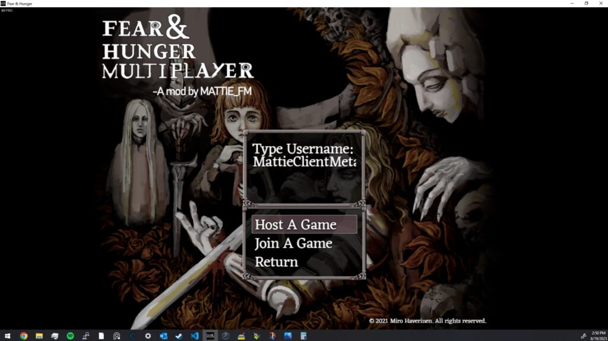Click the Fear & Hunger window title icon
This screenshot has width=608, height=341.
point(3,4)
